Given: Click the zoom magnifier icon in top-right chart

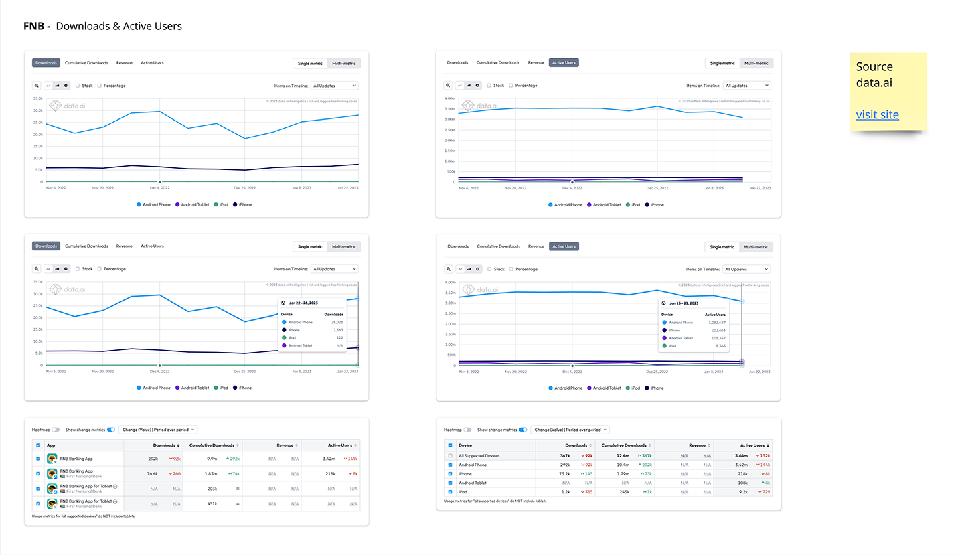Looking at the screenshot, I should [449, 86].
